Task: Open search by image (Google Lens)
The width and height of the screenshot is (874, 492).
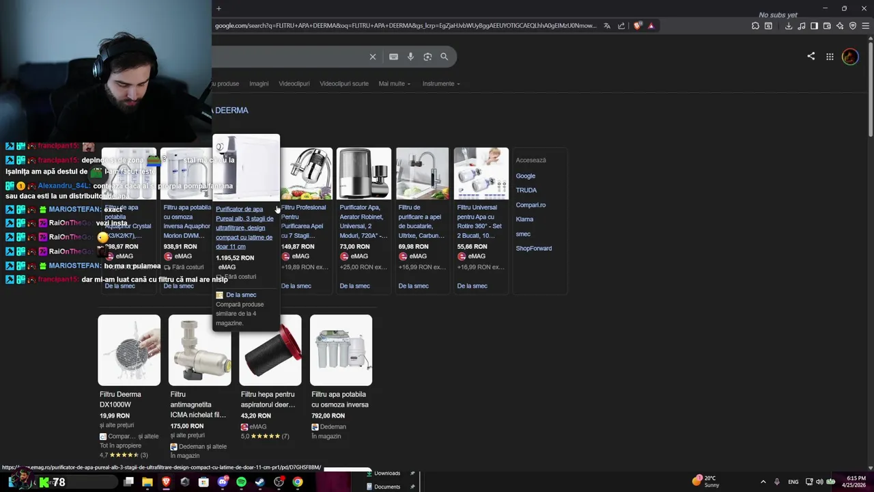Action: [427, 57]
